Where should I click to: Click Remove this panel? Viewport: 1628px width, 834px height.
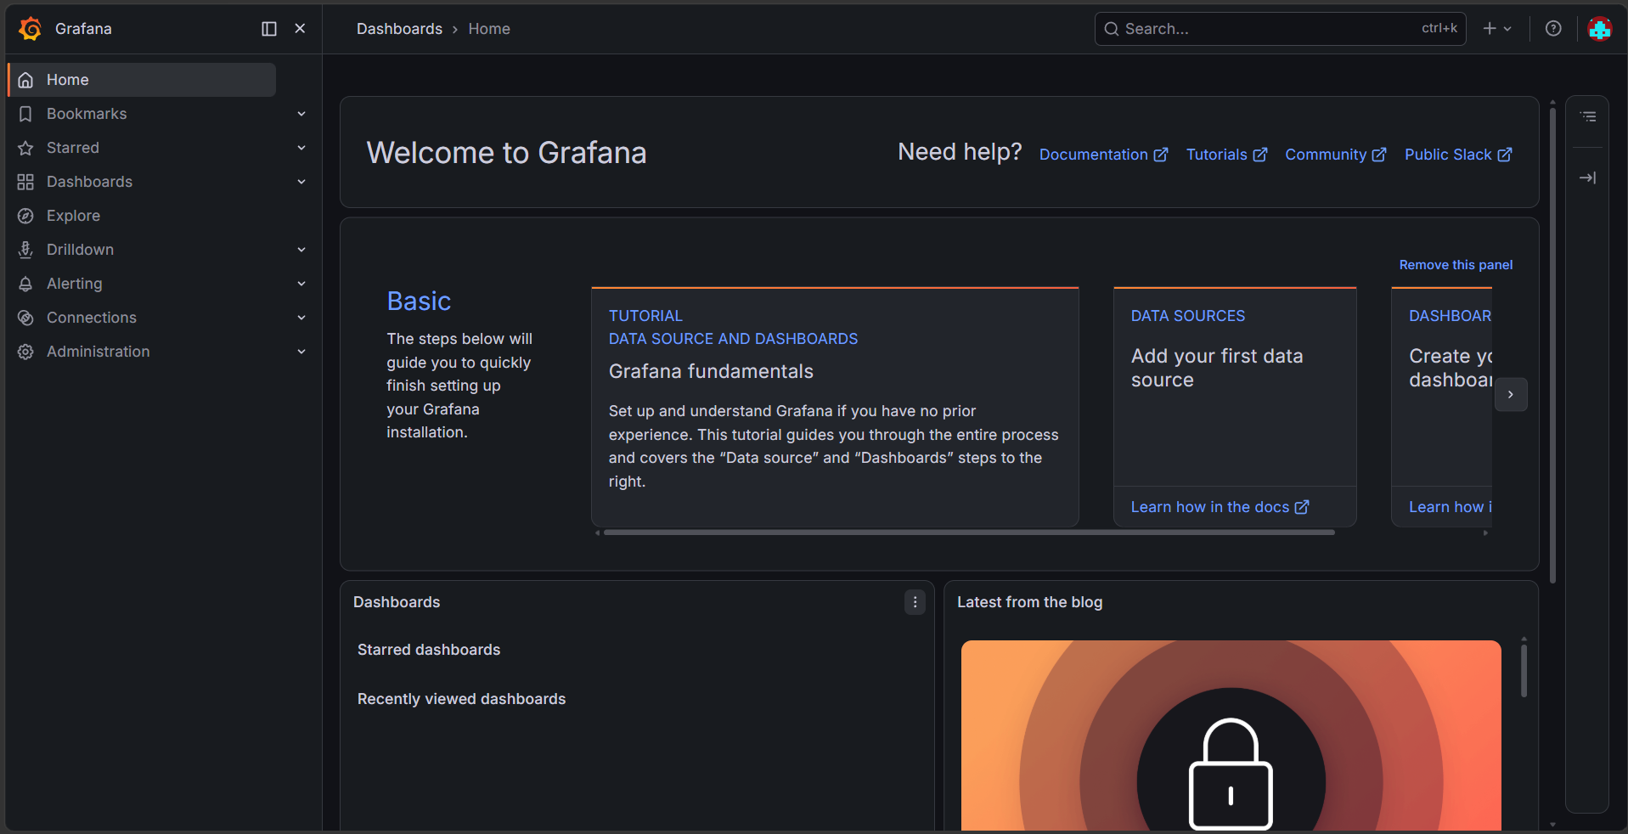coord(1456,265)
